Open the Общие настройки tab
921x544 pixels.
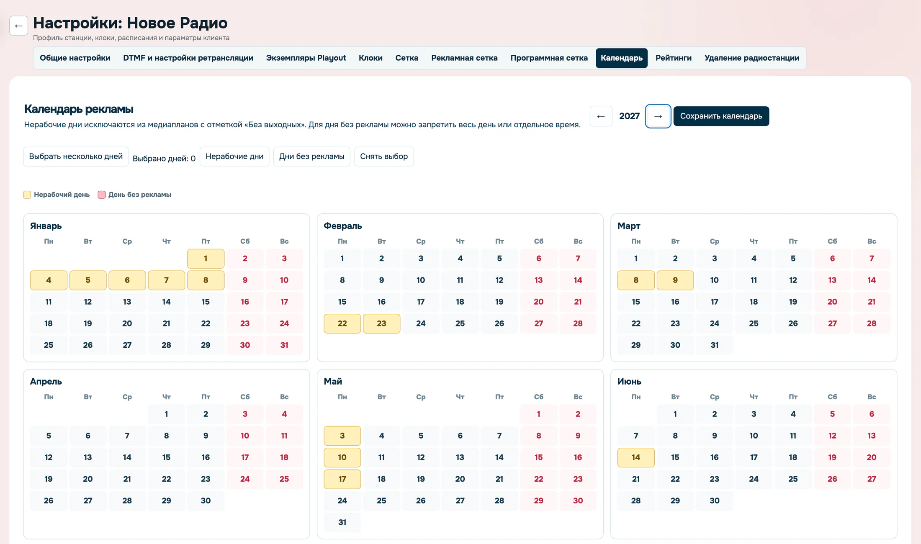pos(75,58)
